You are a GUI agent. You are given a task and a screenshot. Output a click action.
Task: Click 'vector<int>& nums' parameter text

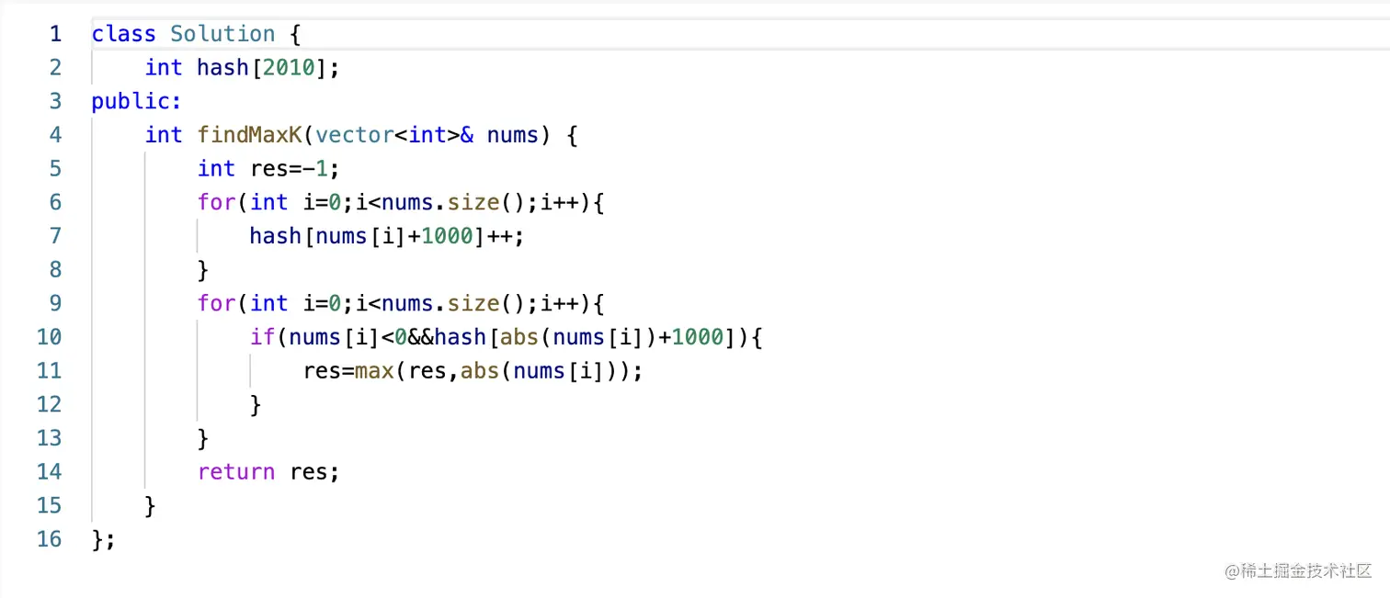tap(427, 135)
